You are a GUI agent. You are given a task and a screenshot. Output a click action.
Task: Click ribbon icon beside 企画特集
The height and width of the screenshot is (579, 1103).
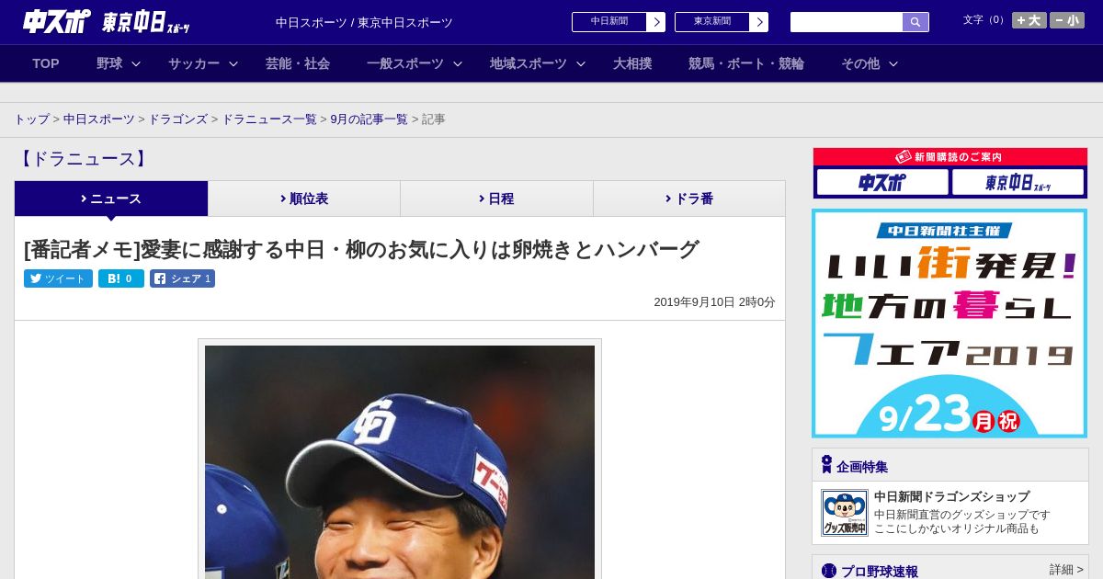tap(826, 465)
